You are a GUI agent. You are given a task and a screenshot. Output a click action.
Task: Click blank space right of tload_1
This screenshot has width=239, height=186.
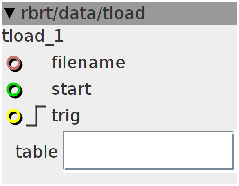[x=150, y=37]
